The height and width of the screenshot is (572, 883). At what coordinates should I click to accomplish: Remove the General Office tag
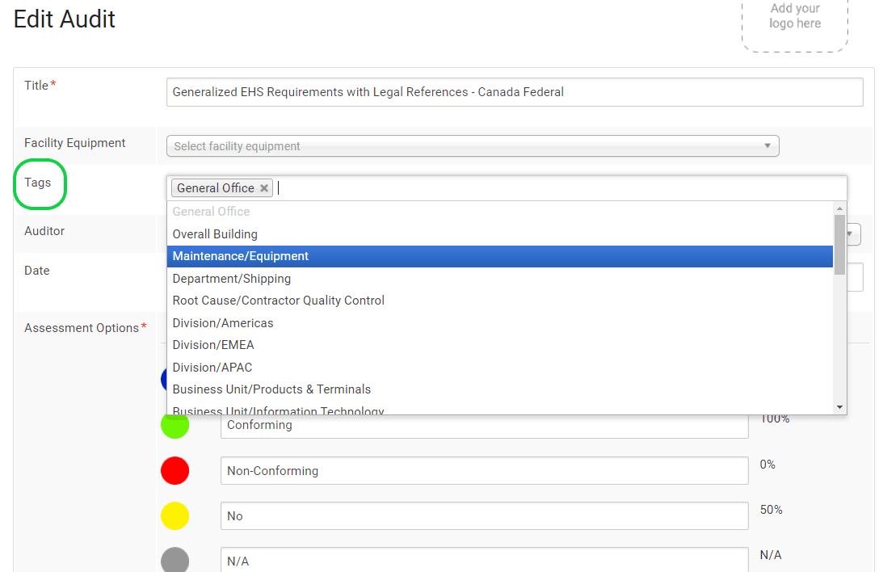[x=263, y=188]
